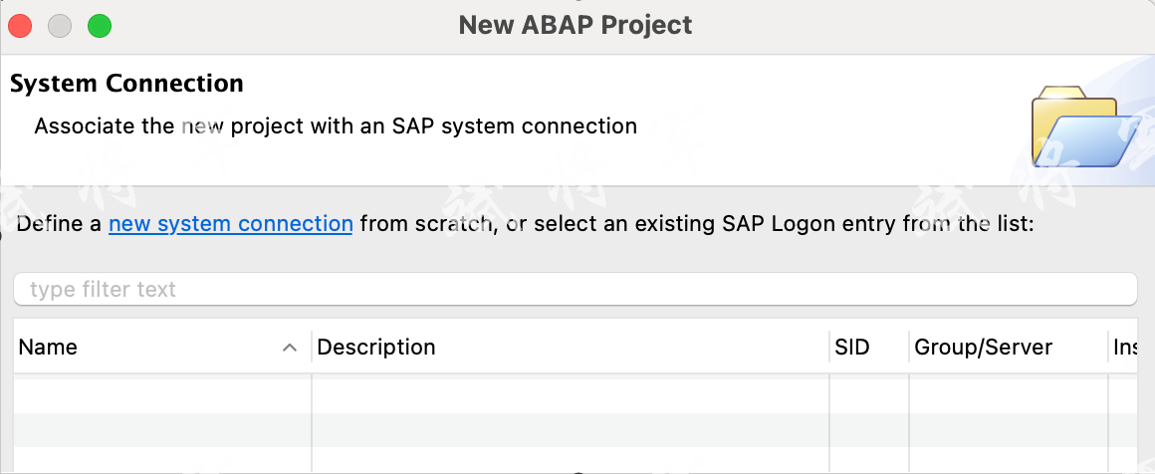Close the New ABAP Project window
This screenshot has width=1155, height=474.
(x=21, y=26)
